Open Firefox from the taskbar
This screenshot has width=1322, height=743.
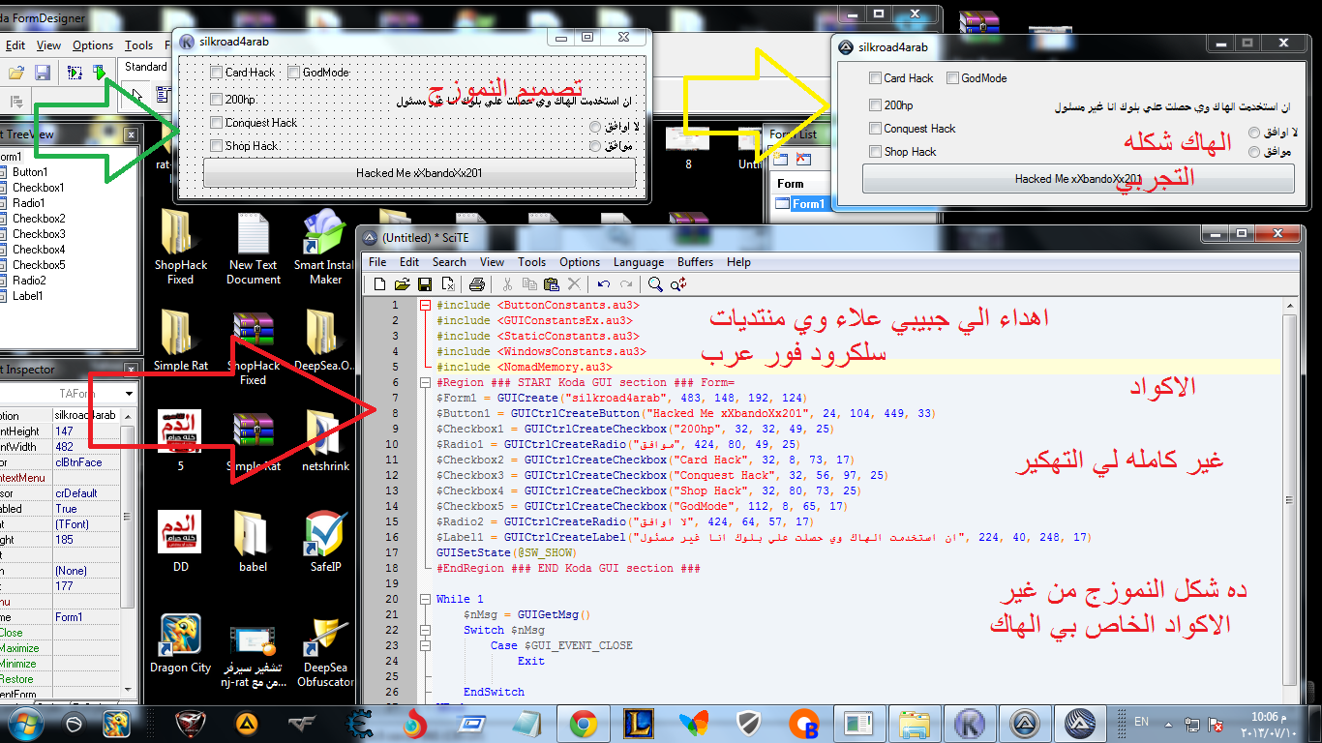pos(416,723)
